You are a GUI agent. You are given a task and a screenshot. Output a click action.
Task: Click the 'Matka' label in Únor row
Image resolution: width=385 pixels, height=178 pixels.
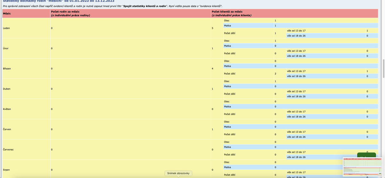point(227,46)
